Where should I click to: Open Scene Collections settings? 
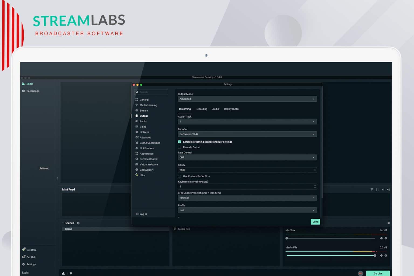150,143
